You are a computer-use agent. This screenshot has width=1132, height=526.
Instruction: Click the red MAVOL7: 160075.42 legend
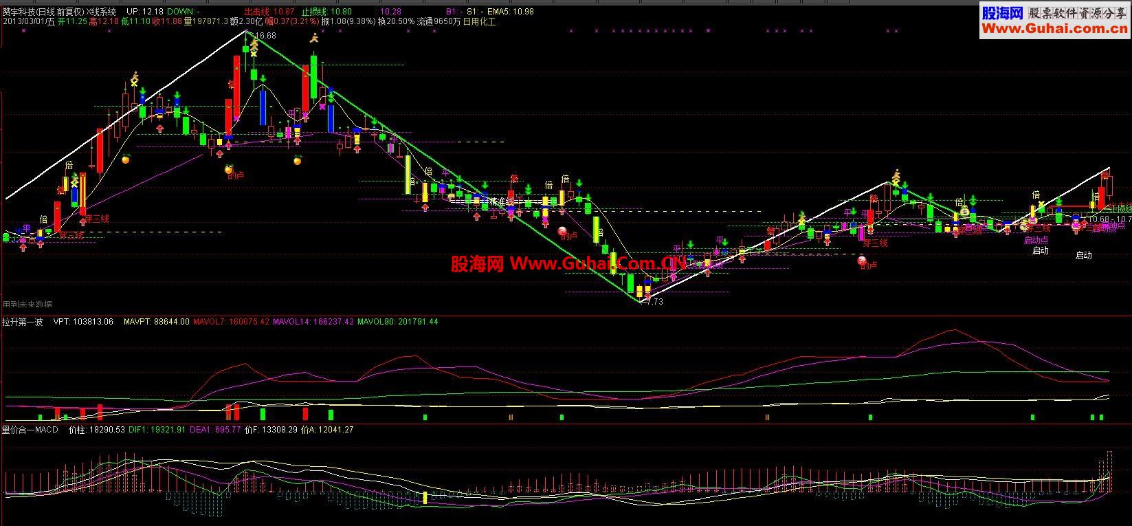pos(231,321)
